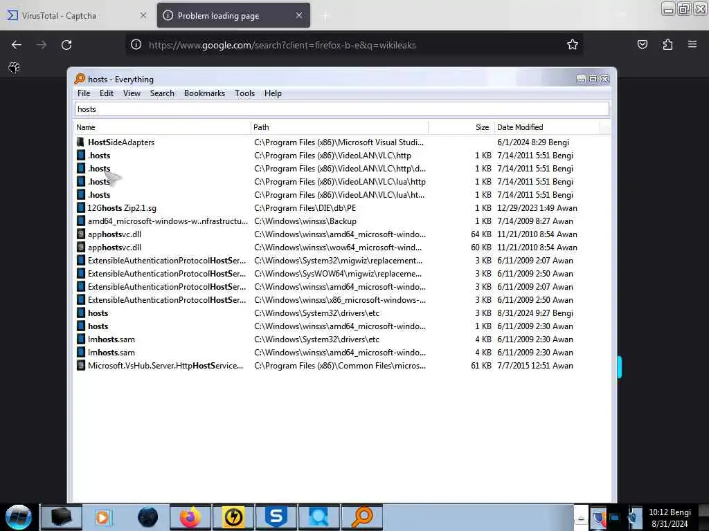Click the 12Ghosts Zip2.1.sg file icon
This screenshot has height=531, width=709.
coord(80,208)
